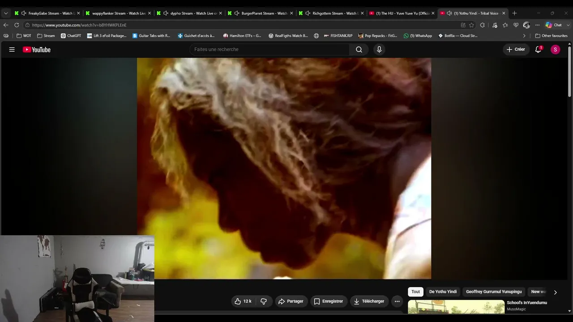Open the media control music icon
The image size is (573, 322).
494,25
